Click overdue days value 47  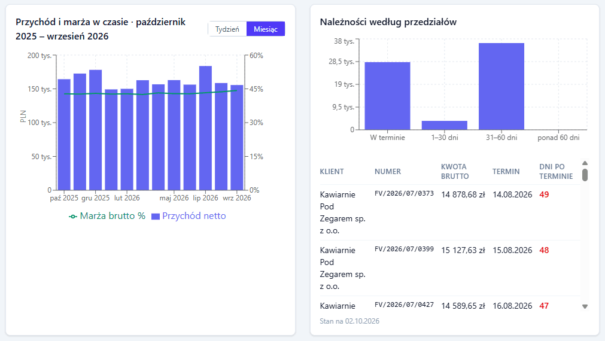click(544, 306)
